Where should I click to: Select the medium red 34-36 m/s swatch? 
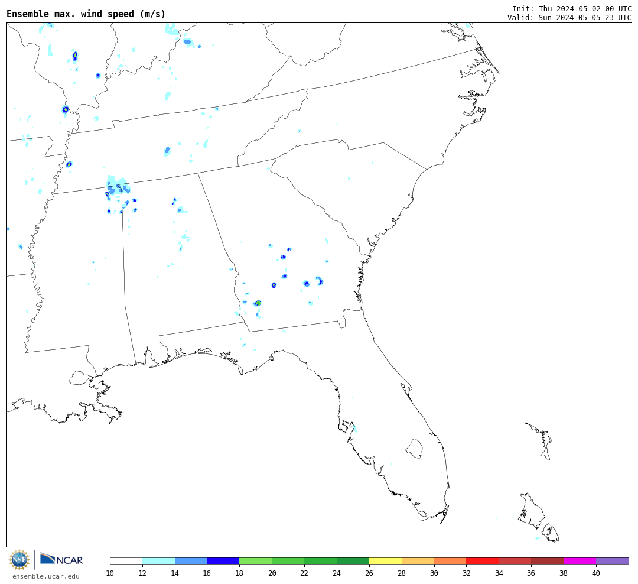pos(515,561)
